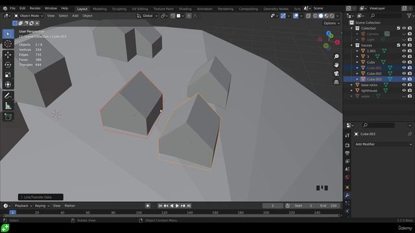Click the green Greenshot taskbar icon
The image size is (415, 233).
coord(5,228)
